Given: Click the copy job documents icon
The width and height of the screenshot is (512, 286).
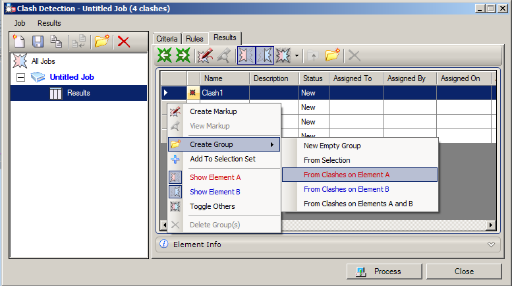Looking at the screenshot, I should pyautogui.click(x=56, y=42).
